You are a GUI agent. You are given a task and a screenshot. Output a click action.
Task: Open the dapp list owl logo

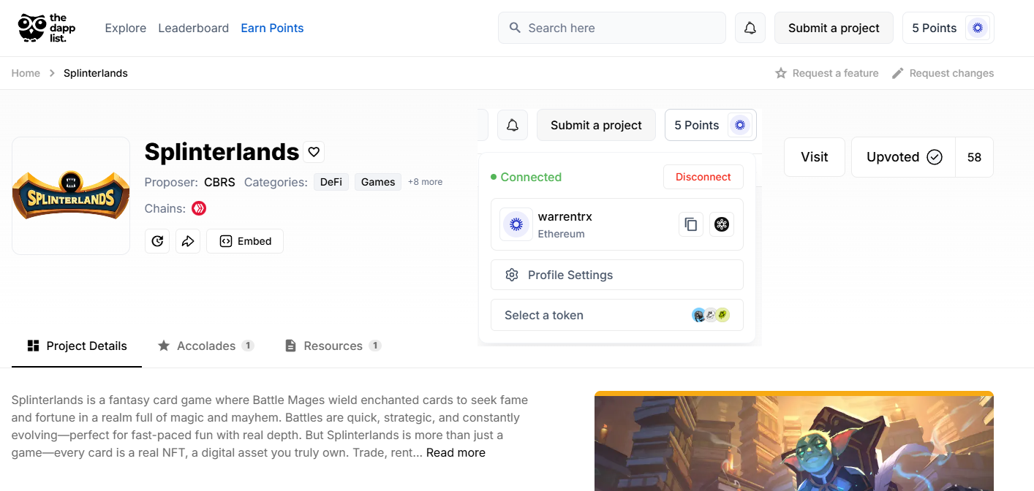[47, 28]
